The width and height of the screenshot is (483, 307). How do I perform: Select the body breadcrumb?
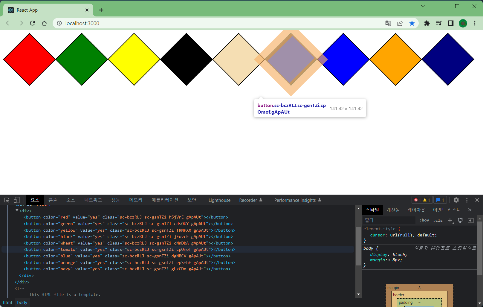point(22,303)
